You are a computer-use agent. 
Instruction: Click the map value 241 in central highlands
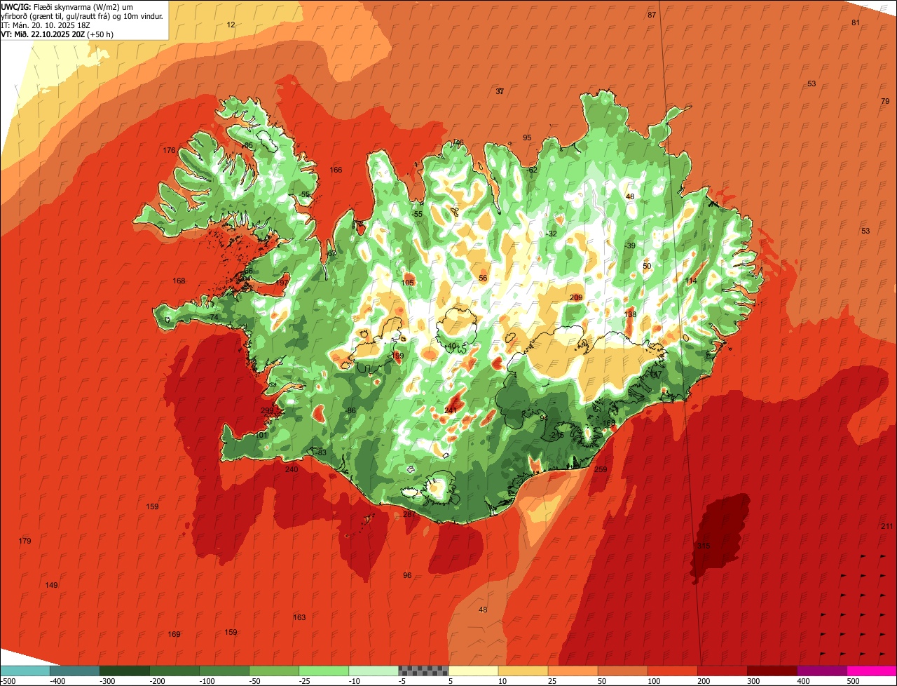451,410
